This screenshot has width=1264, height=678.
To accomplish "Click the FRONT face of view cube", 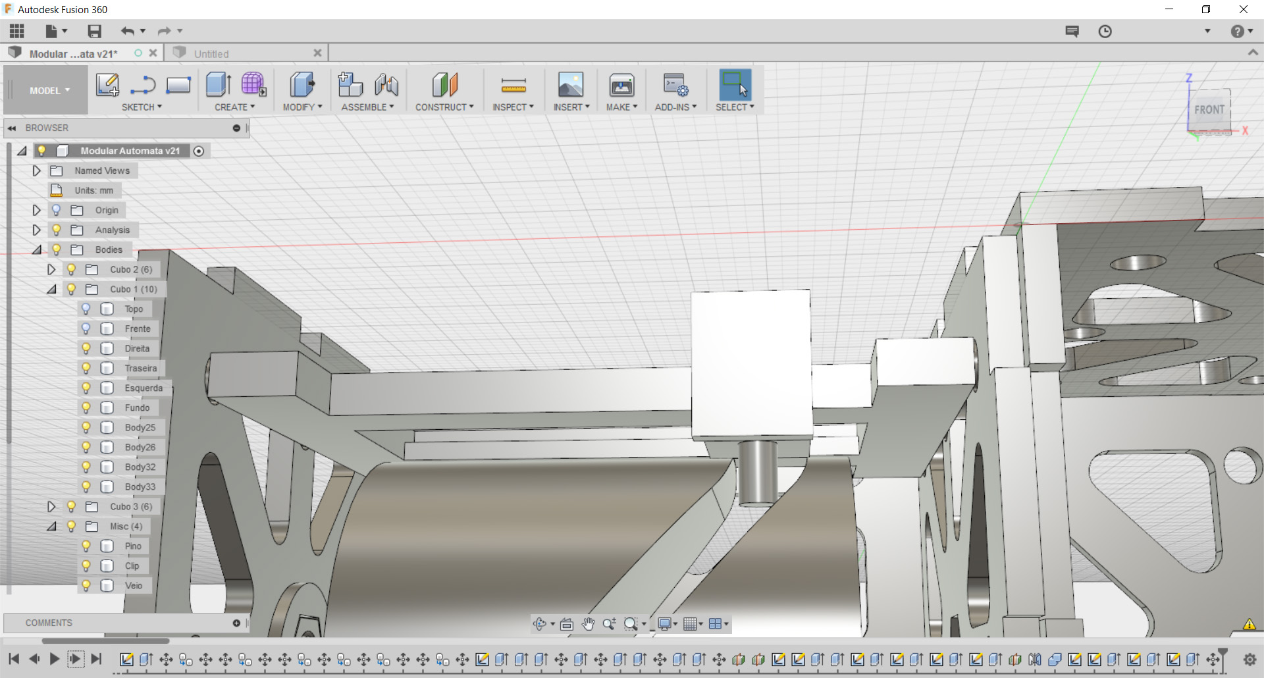I will (x=1209, y=110).
